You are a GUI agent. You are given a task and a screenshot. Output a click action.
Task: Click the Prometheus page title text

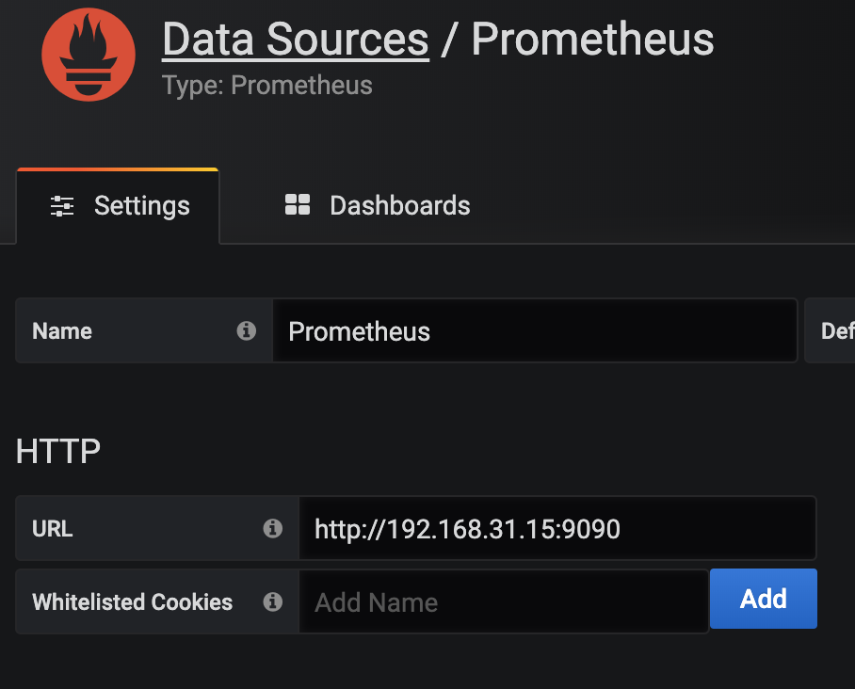[592, 40]
